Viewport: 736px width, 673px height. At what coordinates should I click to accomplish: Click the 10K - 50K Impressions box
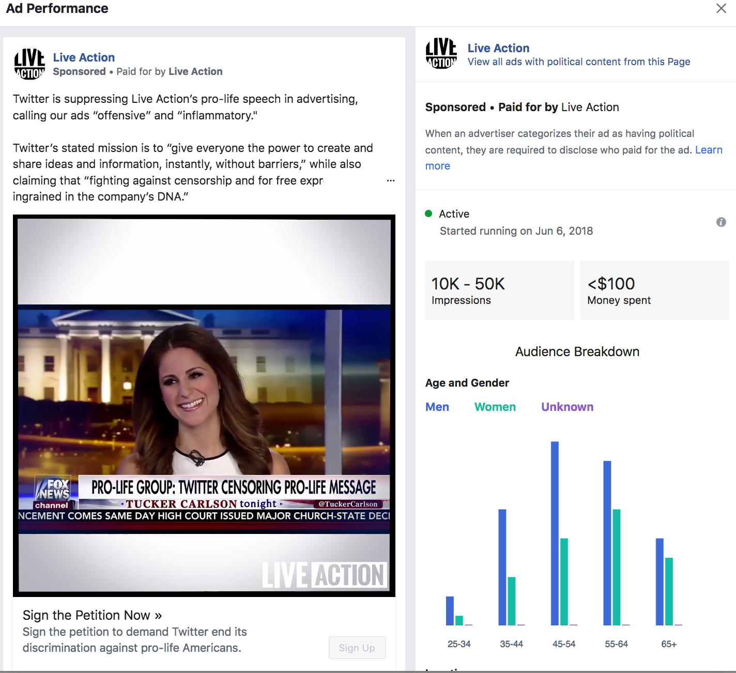[499, 290]
